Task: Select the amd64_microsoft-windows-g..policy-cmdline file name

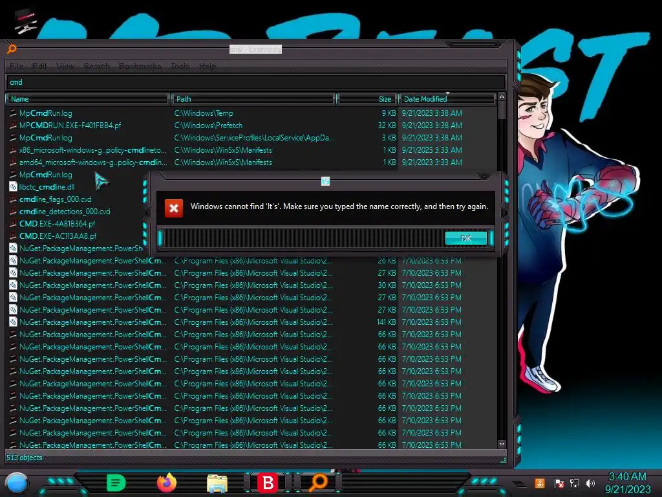Action: coord(93,162)
